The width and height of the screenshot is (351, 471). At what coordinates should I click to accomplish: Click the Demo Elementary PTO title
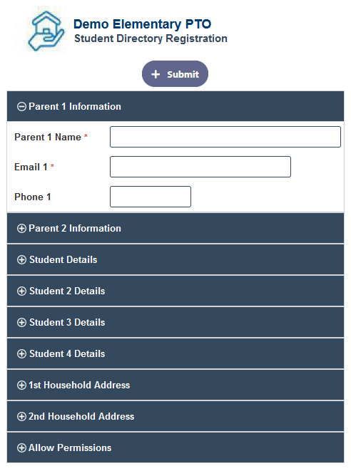click(142, 24)
